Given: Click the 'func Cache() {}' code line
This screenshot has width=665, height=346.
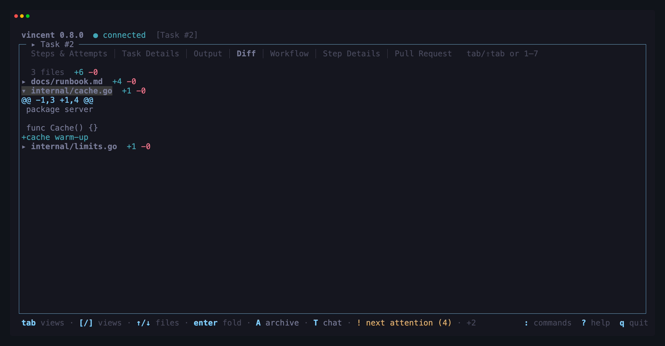Looking at the screenshot, I should [x=62, y=128].
